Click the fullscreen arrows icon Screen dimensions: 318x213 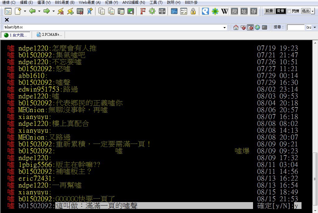tap(162, 11)
